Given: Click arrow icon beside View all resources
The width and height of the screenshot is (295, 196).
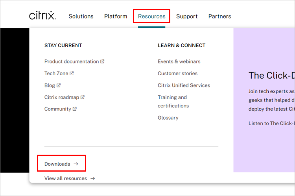Looking at the screenshot, I should [92, 178].
